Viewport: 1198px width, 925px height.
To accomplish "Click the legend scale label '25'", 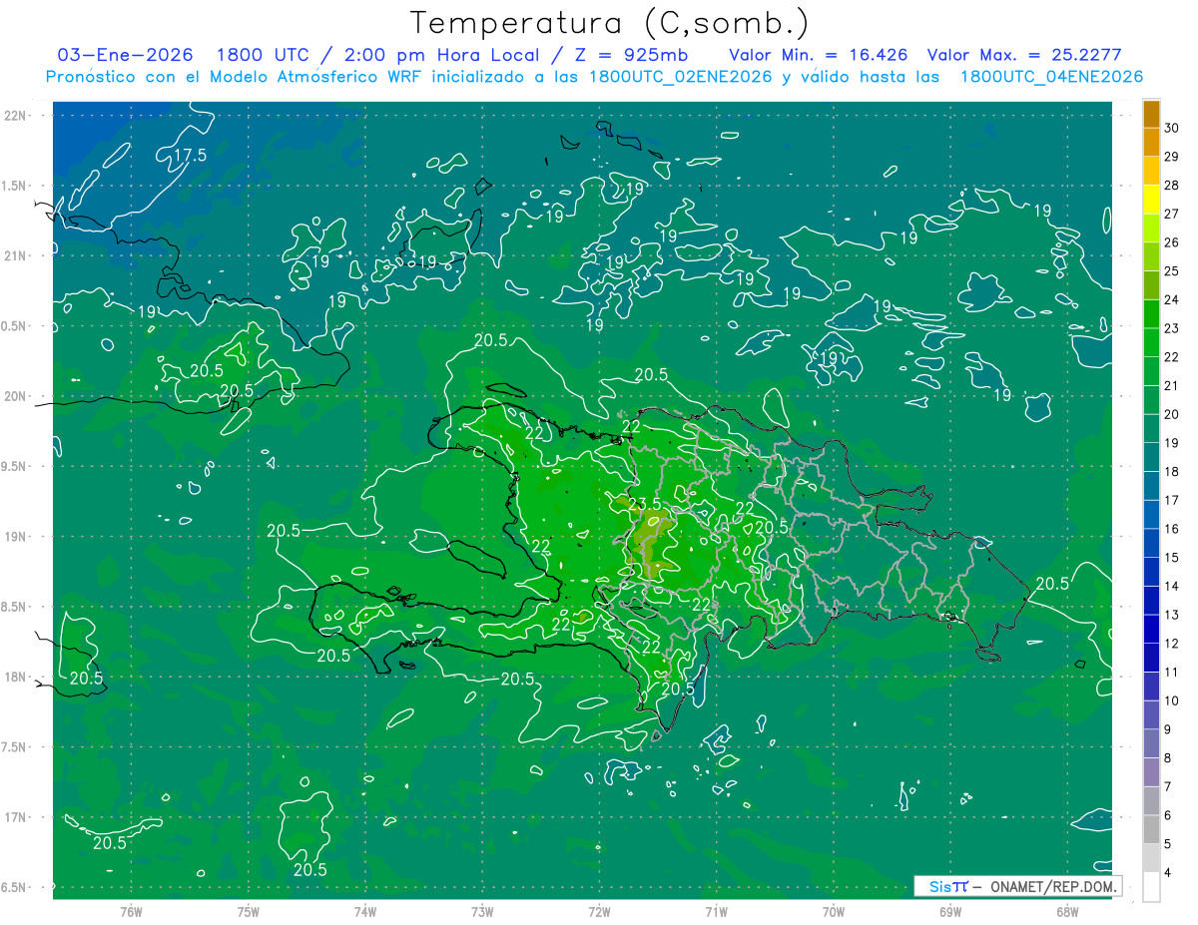I will [1171, 270].
